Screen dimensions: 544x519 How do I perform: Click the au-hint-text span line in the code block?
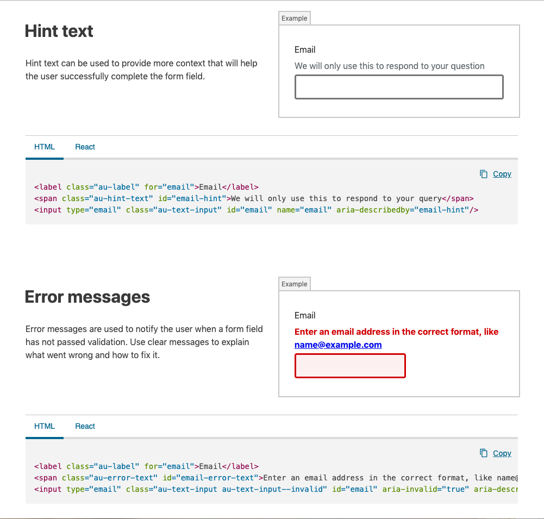click(x=254, y=198)
